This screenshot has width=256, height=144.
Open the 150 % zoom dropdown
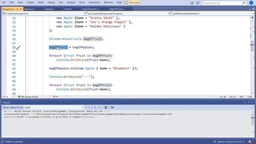(x=8, y=97)
